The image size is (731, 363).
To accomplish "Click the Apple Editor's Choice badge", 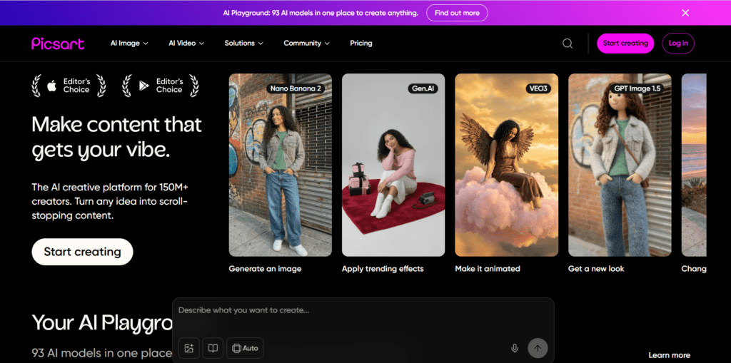I will [69, 86].
